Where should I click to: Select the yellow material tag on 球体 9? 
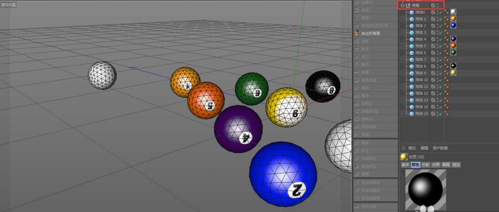coord(453,72)
